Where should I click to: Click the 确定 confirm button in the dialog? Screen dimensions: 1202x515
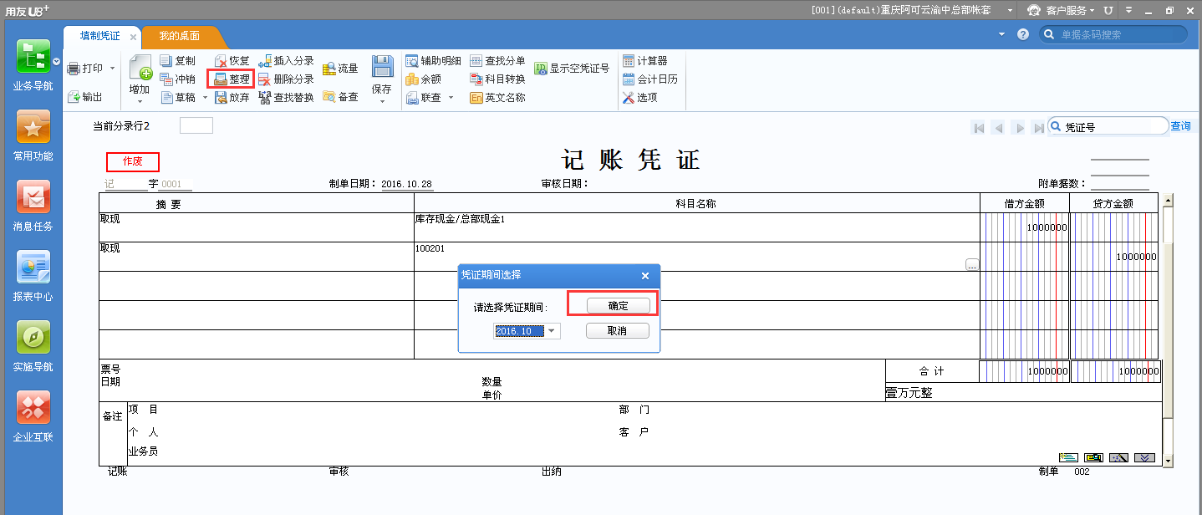coord(619,304)
